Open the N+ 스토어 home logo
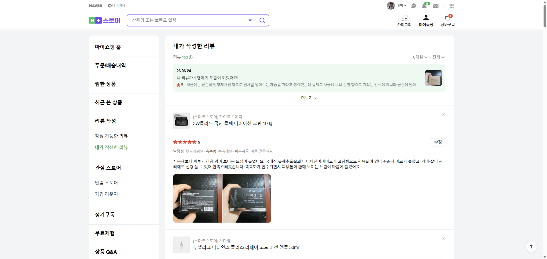The height and width of the screenshot is (259, 547). [x=105, y=20]
